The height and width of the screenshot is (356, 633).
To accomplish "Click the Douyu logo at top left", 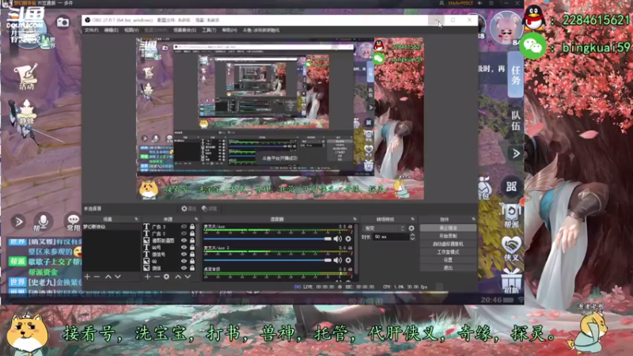I will tap(25, 19).
